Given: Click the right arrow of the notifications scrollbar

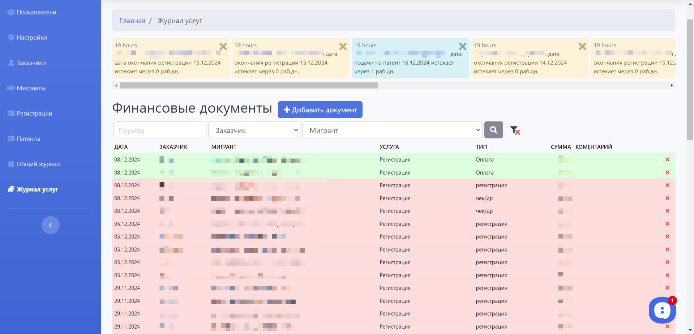Looking at the screenshot, I should pyautogui.click(x=672, y=85).
